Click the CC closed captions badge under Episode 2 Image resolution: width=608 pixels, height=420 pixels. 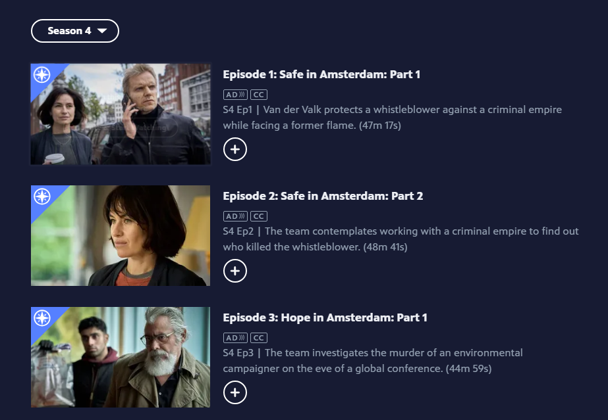click(x=259, y=216)
